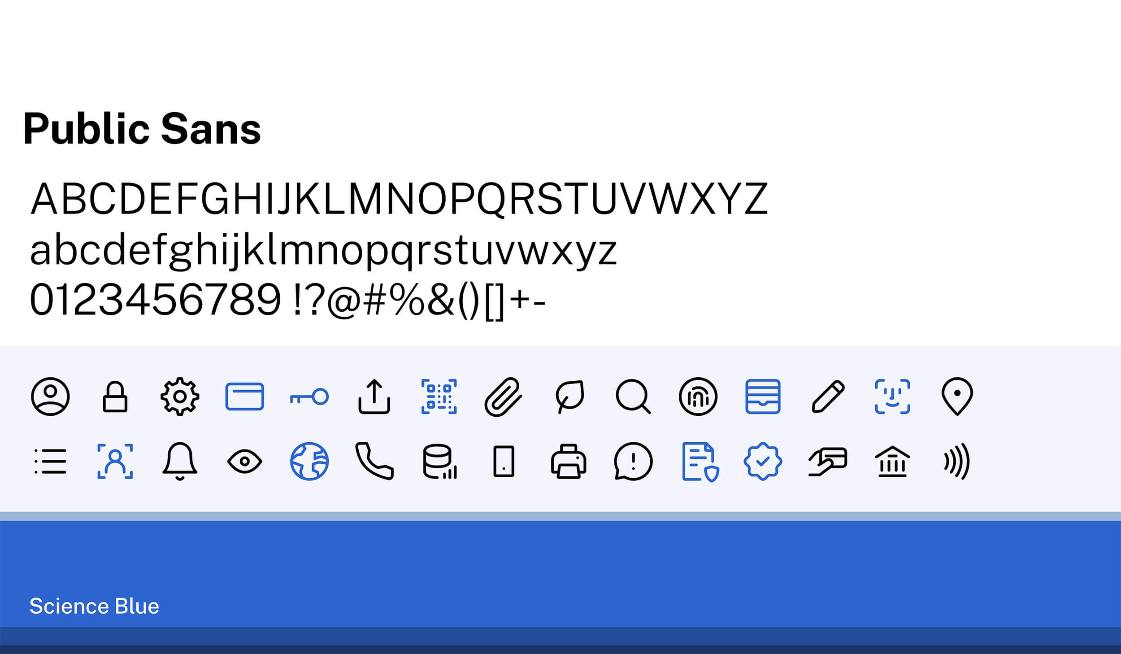Click the paperclip attachment icon
This screenshot has width=1121, height=654.
504,397
